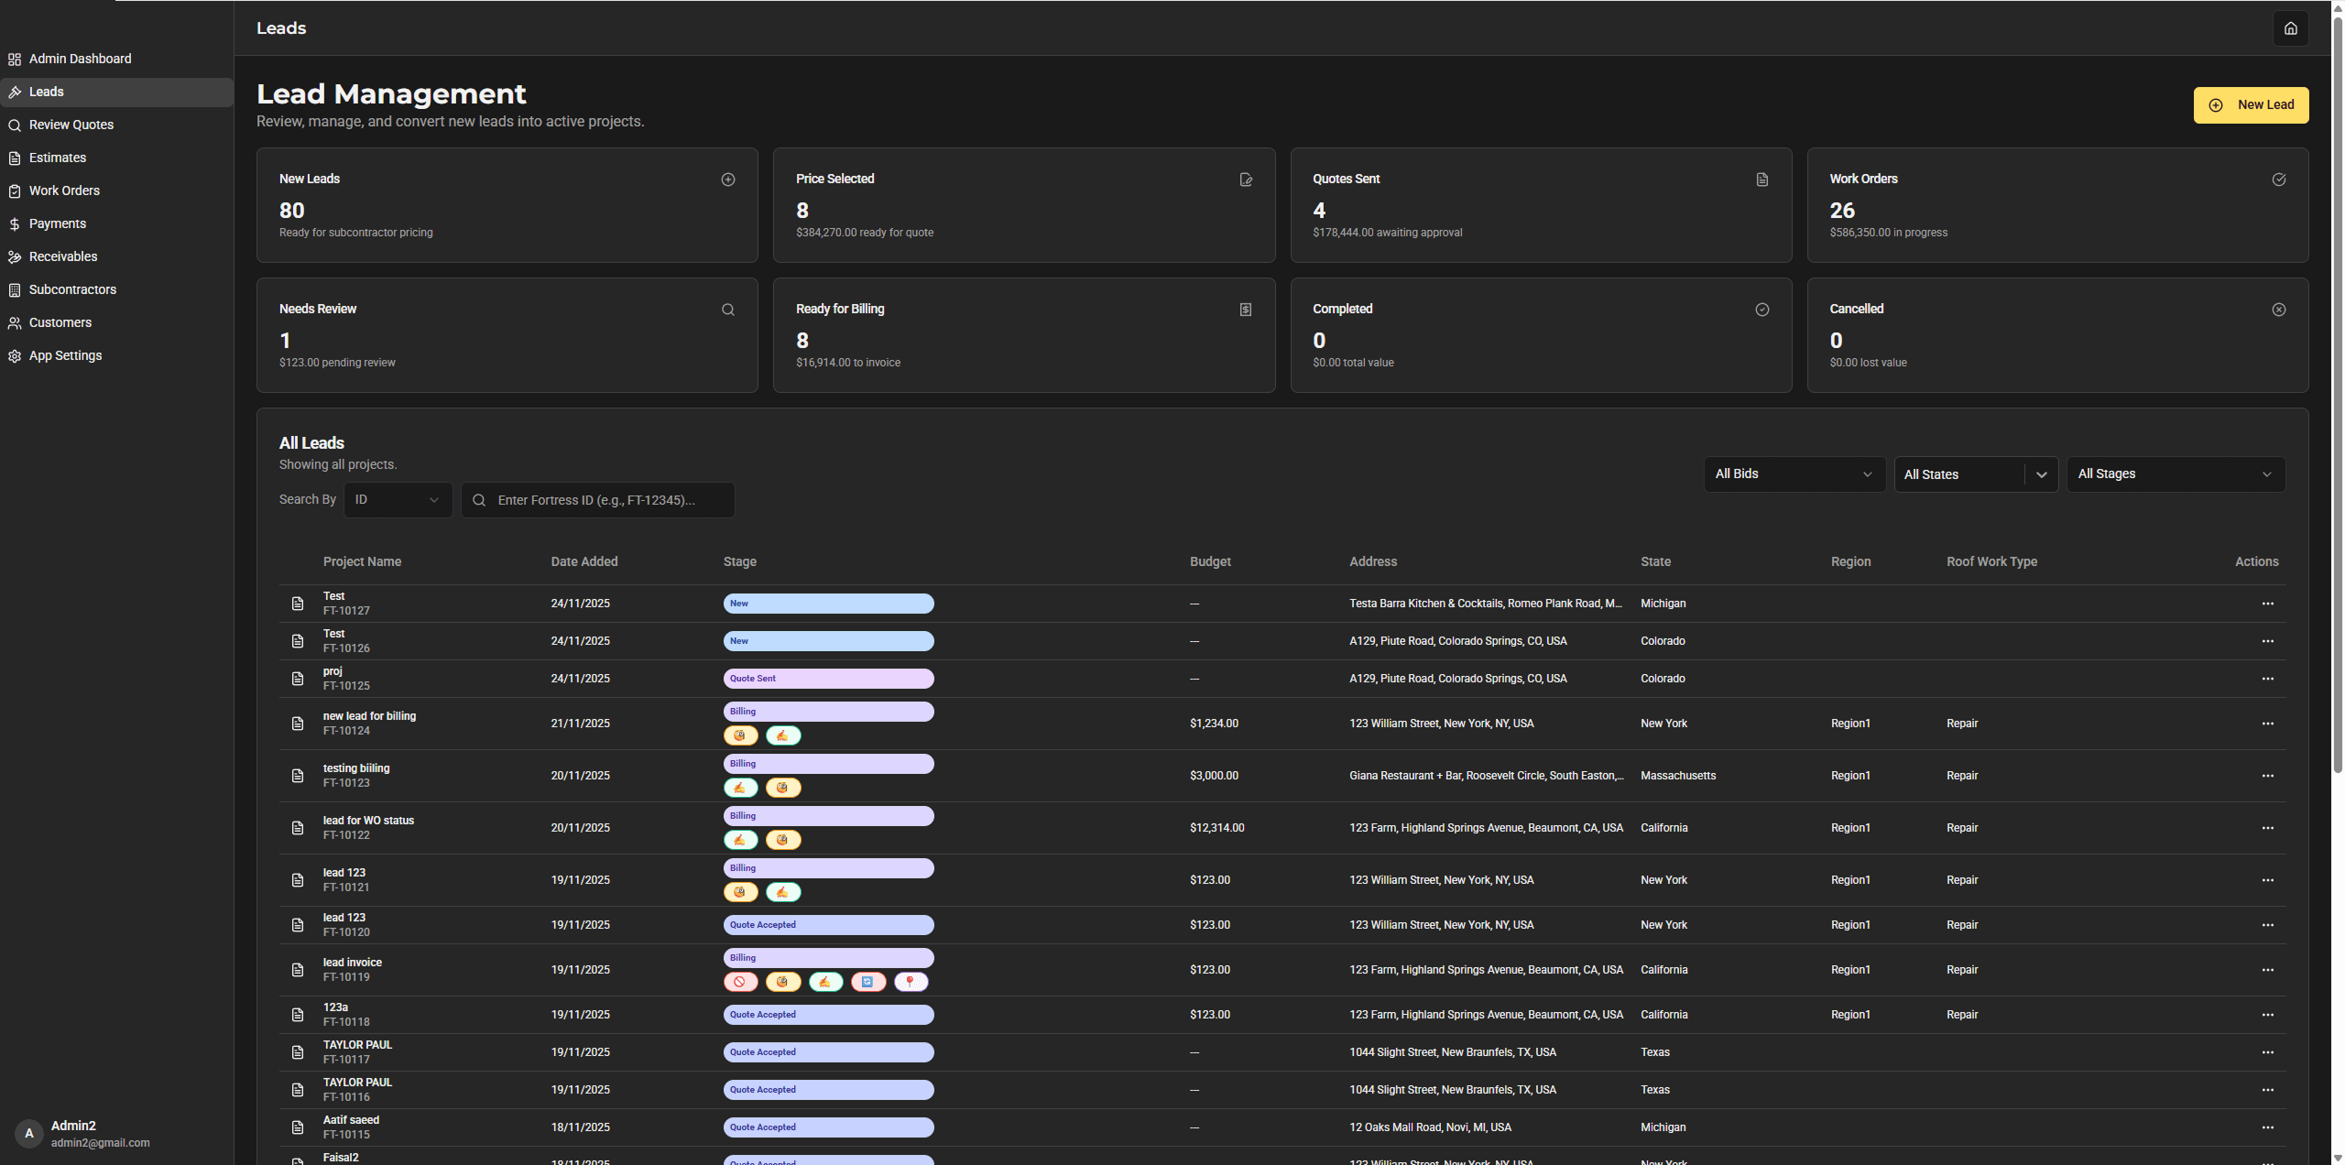Open Estimates section
This screenshot has width=2345, height=1165.
(58, 158)
